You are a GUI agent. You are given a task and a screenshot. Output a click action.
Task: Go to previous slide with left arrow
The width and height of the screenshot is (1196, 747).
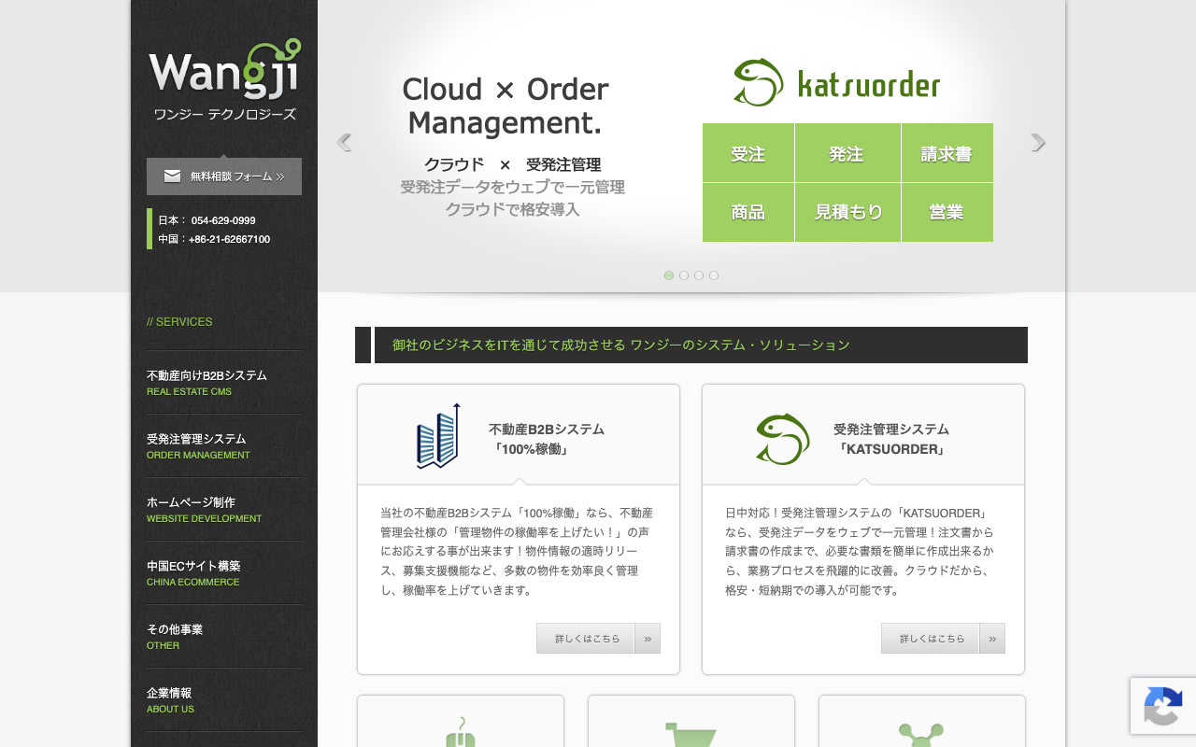pyautogui.click(x=344, y=142)
